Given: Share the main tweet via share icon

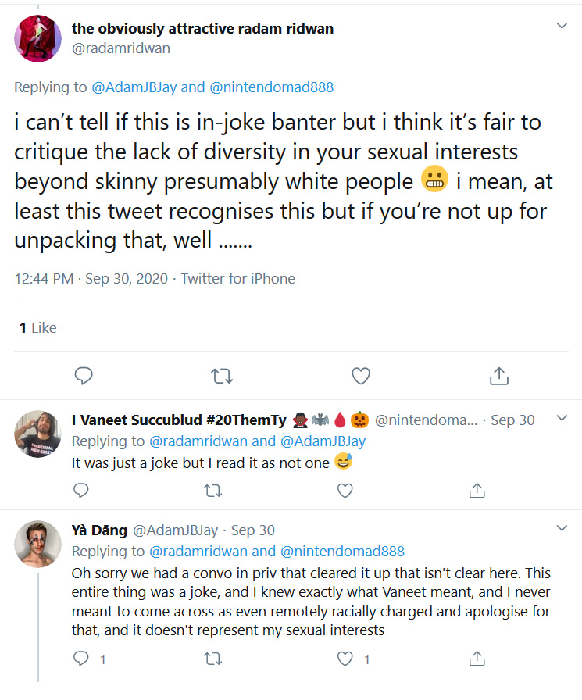Looking at the screenshot, I should tap(499, 376).
